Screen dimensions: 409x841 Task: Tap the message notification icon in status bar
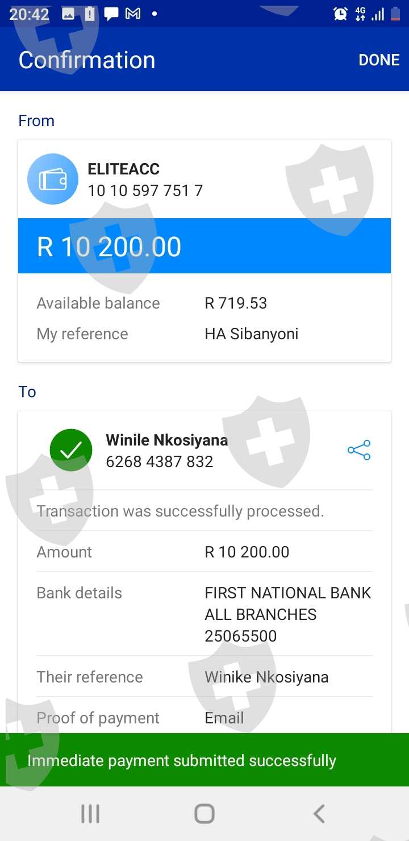point(111,14)
